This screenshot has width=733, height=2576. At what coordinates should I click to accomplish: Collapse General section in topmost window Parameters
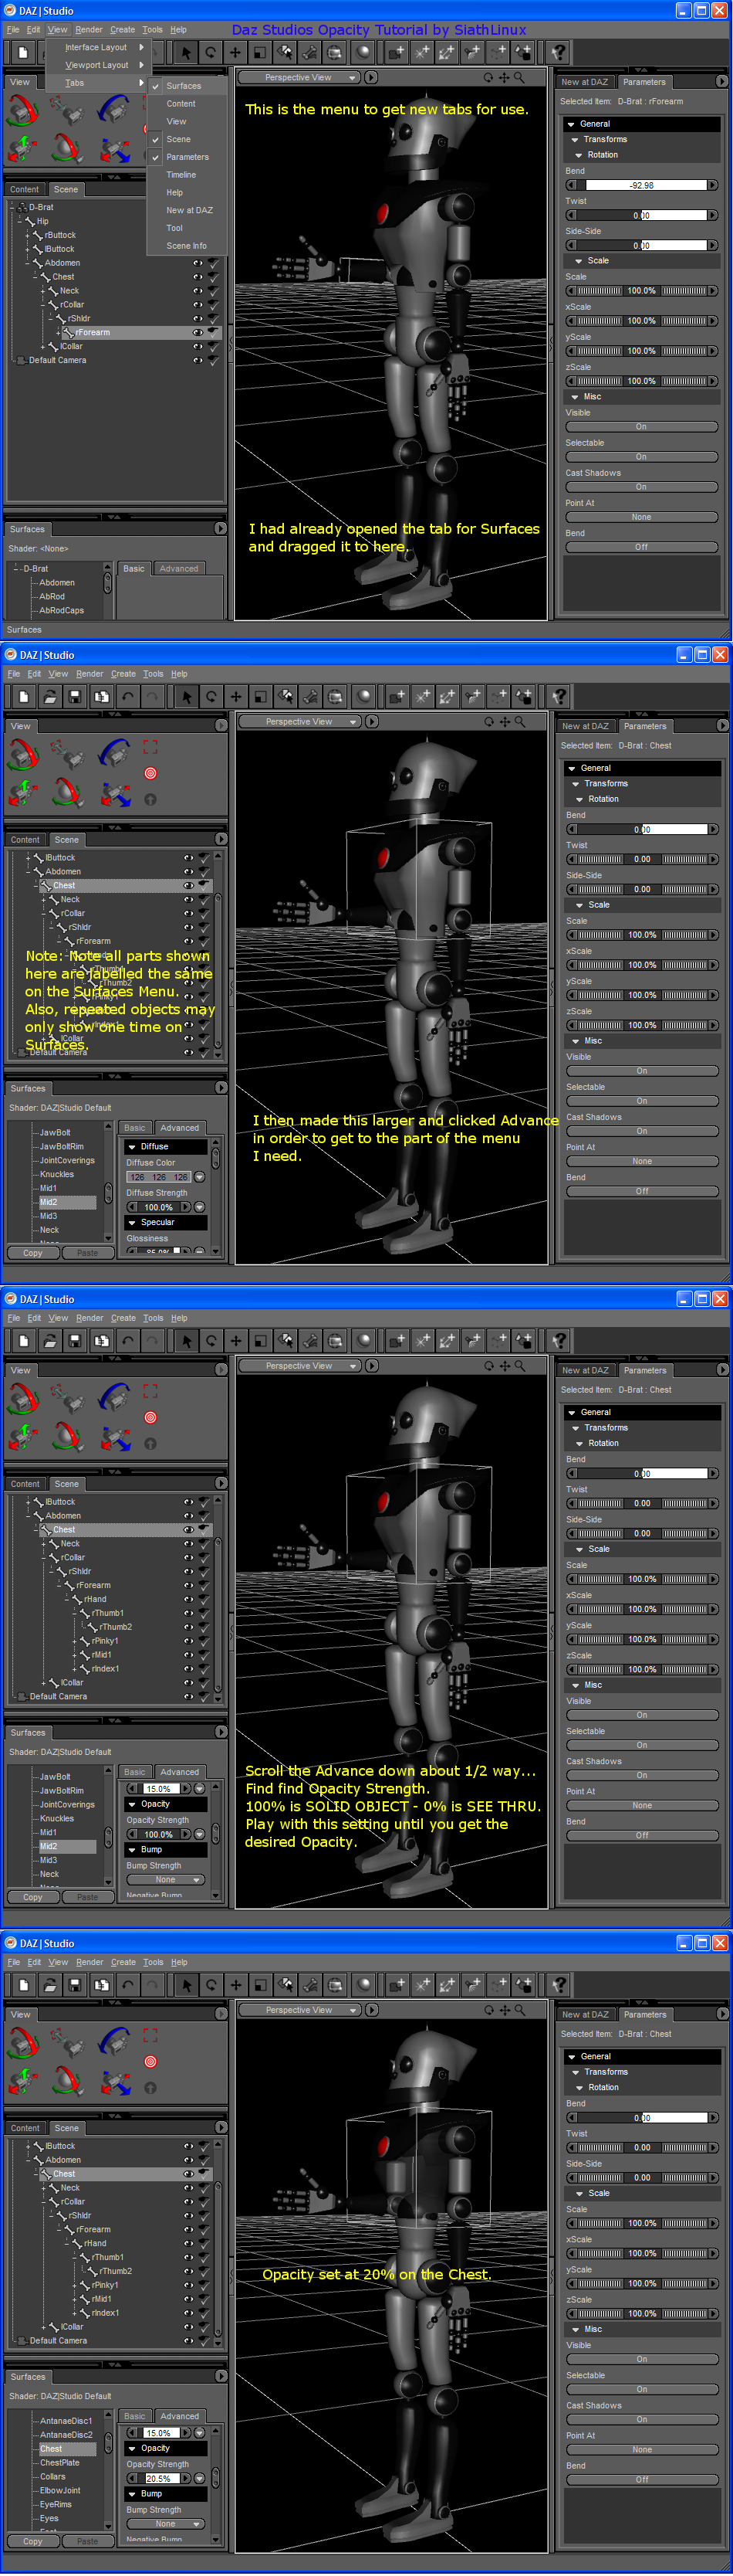click(642, 124)
